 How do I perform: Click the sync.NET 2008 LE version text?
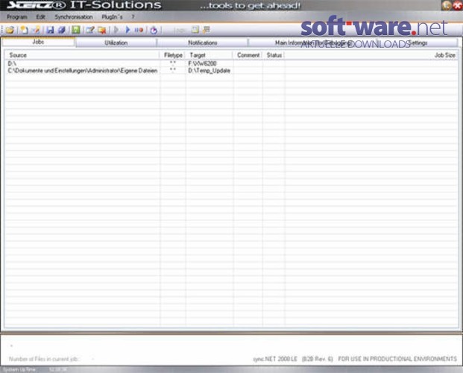(292, 359)
